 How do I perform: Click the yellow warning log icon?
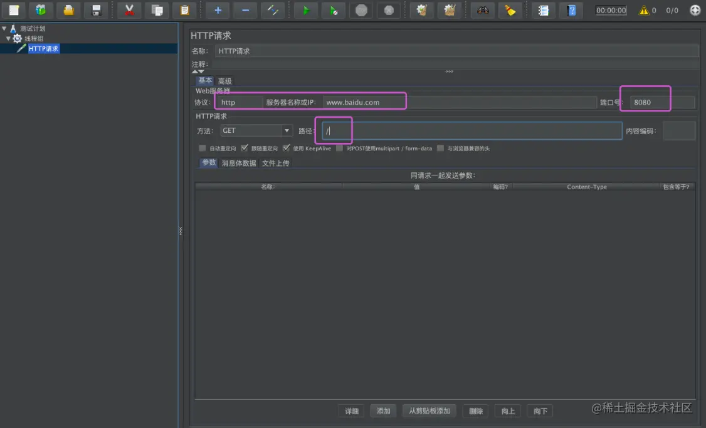[x=644, y=10]
